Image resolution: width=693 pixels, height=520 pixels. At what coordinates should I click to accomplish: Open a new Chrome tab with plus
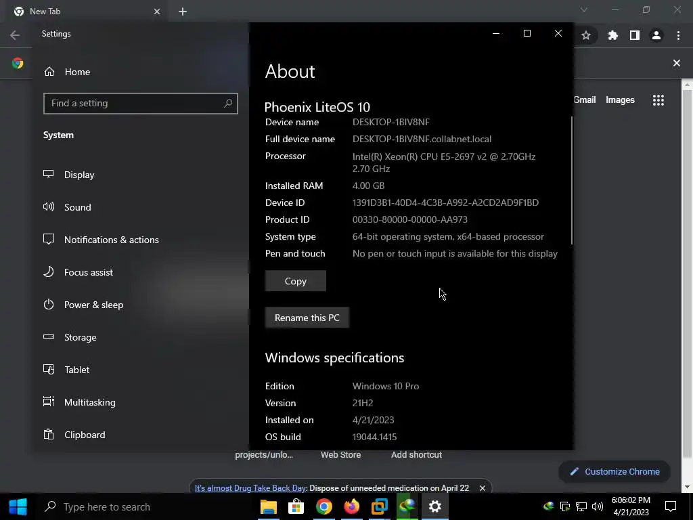pos(183,12)
